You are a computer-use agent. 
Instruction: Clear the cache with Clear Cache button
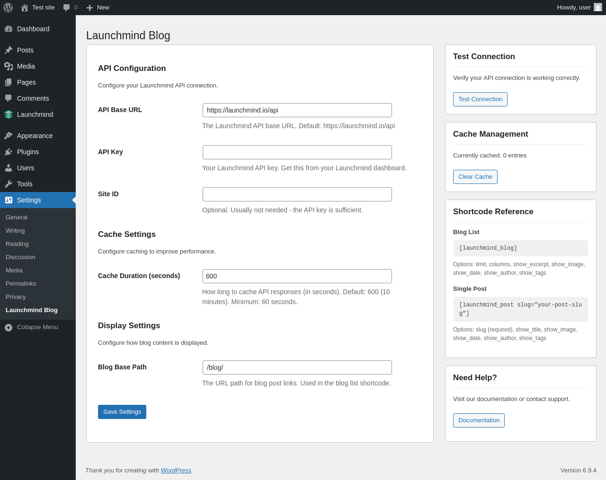coord(475,177)
